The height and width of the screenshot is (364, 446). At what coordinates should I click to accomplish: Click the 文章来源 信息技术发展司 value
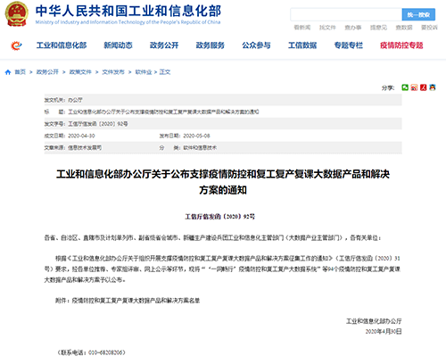pos(85,147)
